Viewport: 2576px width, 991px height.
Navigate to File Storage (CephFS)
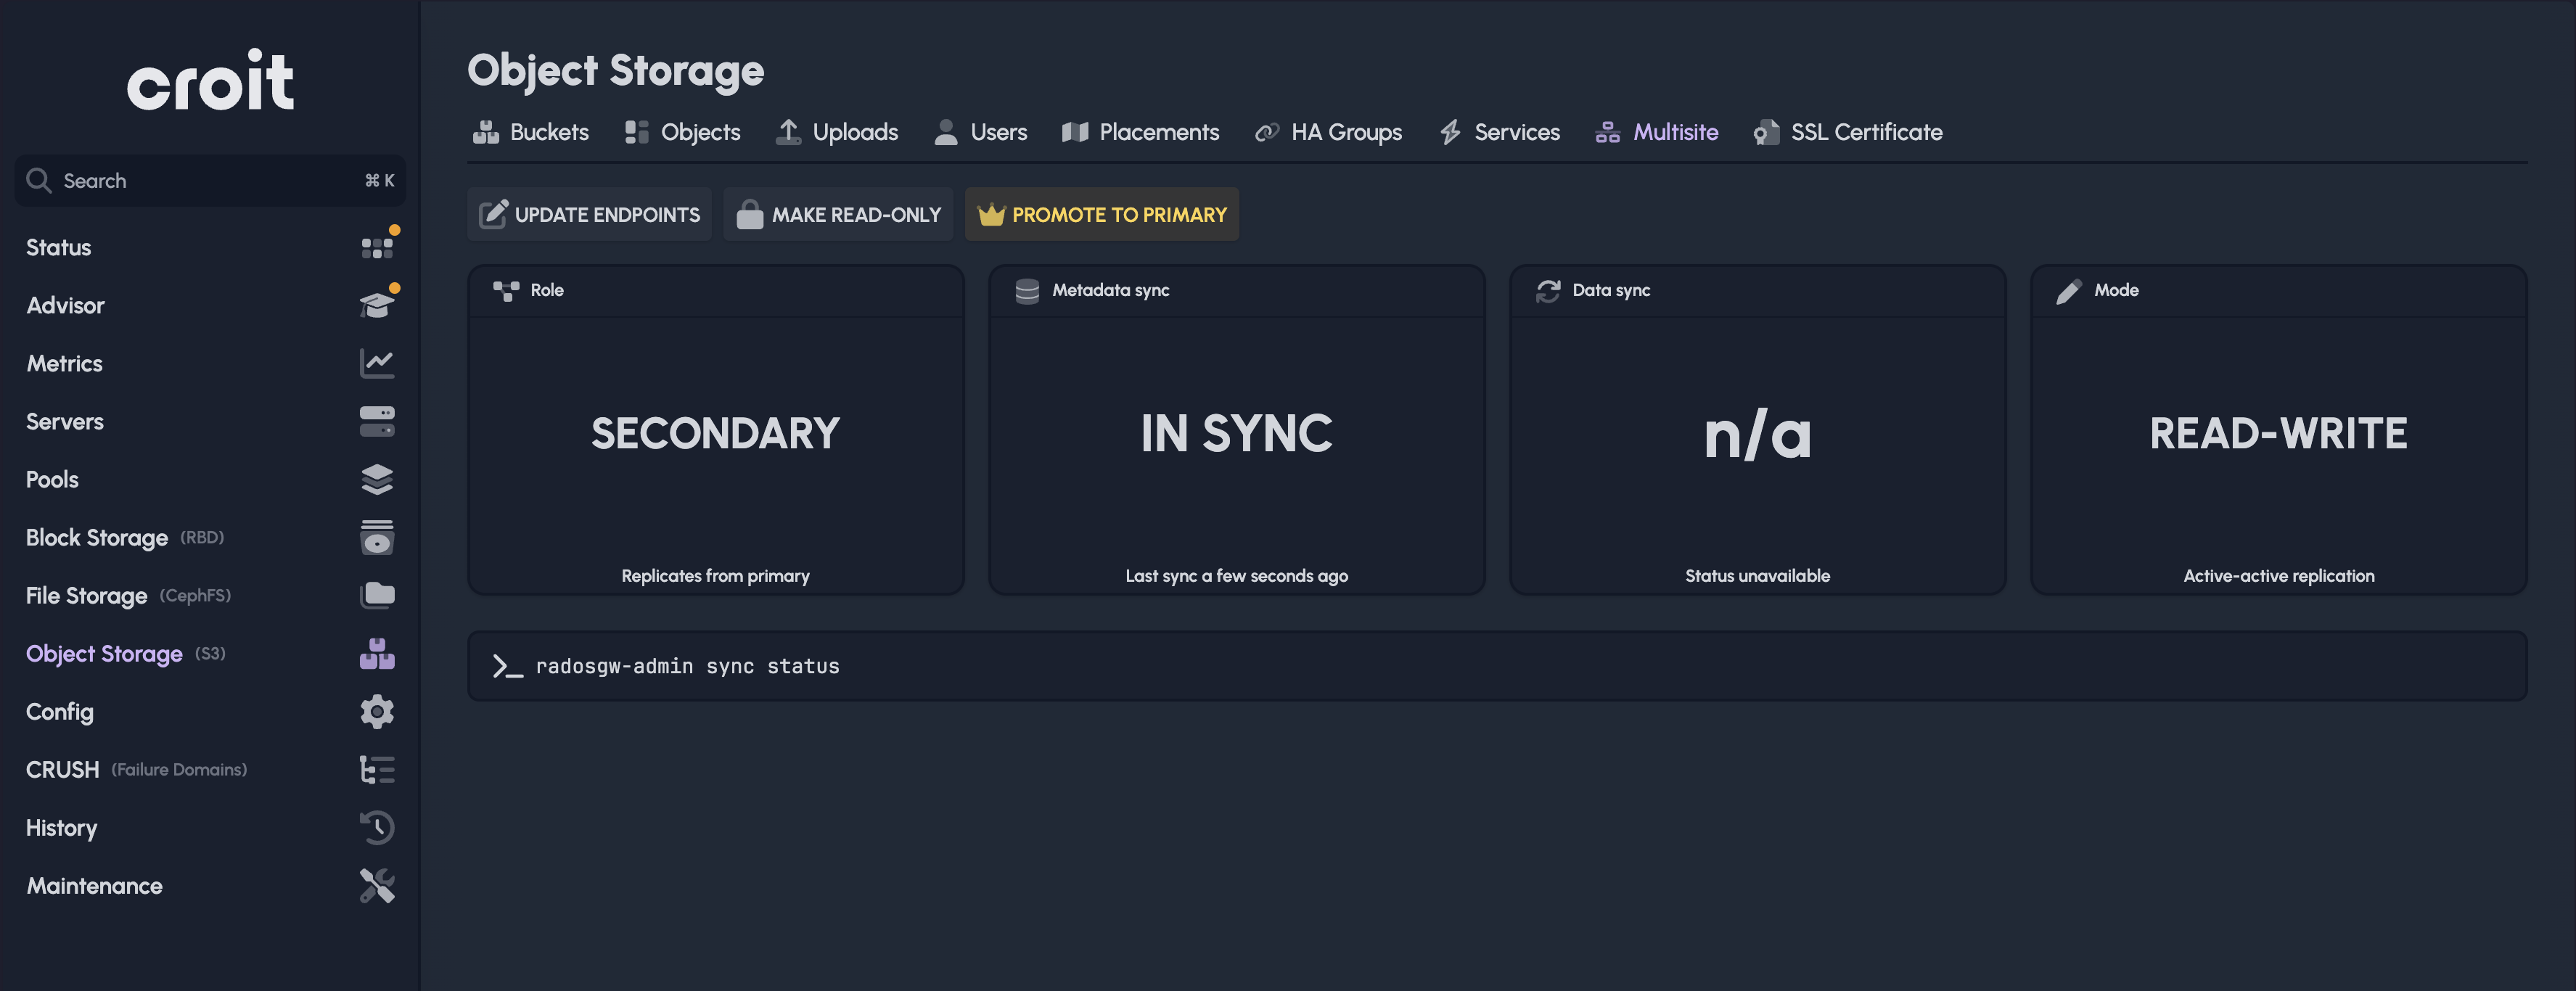click(128, 595)
